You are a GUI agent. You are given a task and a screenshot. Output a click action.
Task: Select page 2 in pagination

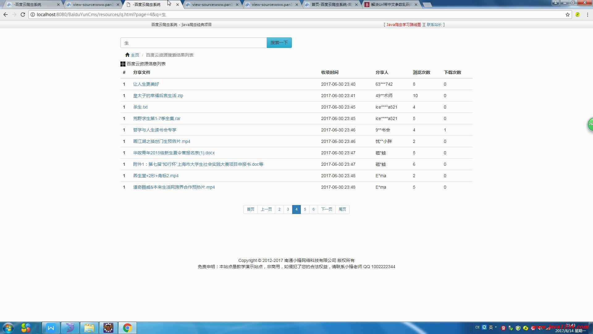[x=279, y=209]
